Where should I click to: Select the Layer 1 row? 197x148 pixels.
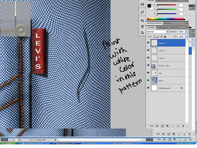[166, 58]
